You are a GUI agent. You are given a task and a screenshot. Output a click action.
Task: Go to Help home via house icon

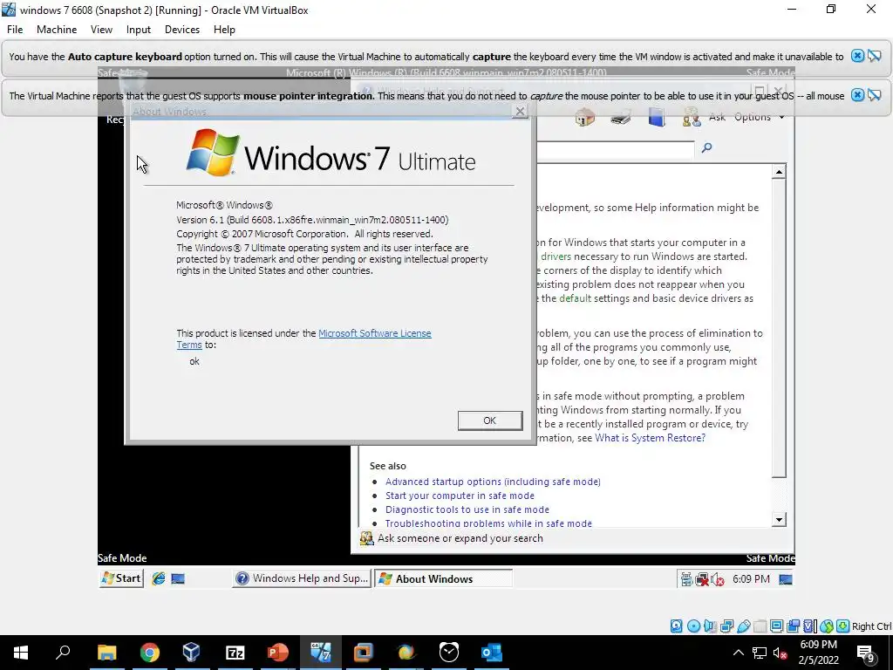click(585, 118)
